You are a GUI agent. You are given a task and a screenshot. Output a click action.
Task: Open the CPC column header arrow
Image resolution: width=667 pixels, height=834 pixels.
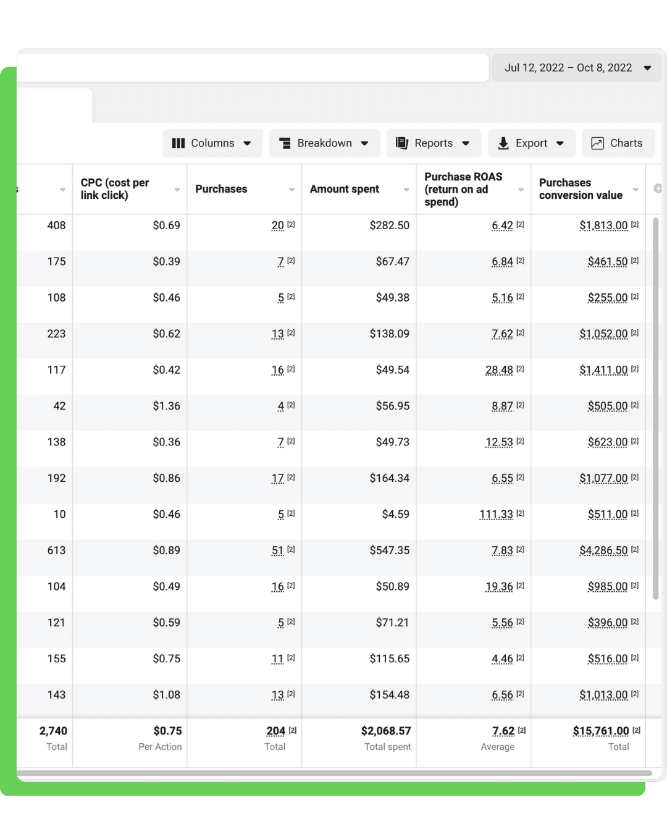pos(177,190)
